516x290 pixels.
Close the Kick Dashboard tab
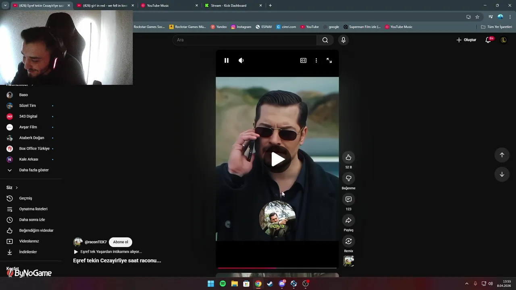coord(260,6)
